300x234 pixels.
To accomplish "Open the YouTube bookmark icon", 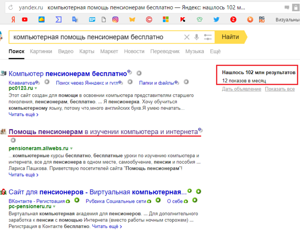I will click(x=25, y=20).
